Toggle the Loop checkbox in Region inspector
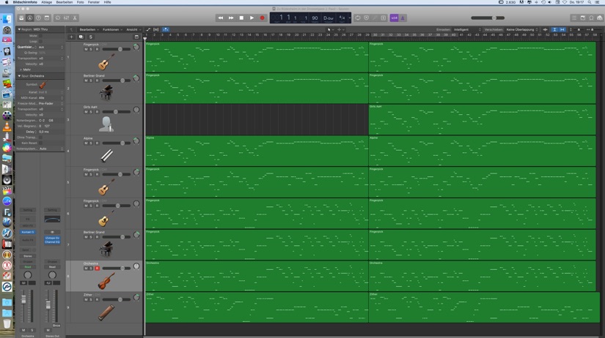The height and width of the screenshot is (338, 605). pyautogui.click(x=40, y=41)
